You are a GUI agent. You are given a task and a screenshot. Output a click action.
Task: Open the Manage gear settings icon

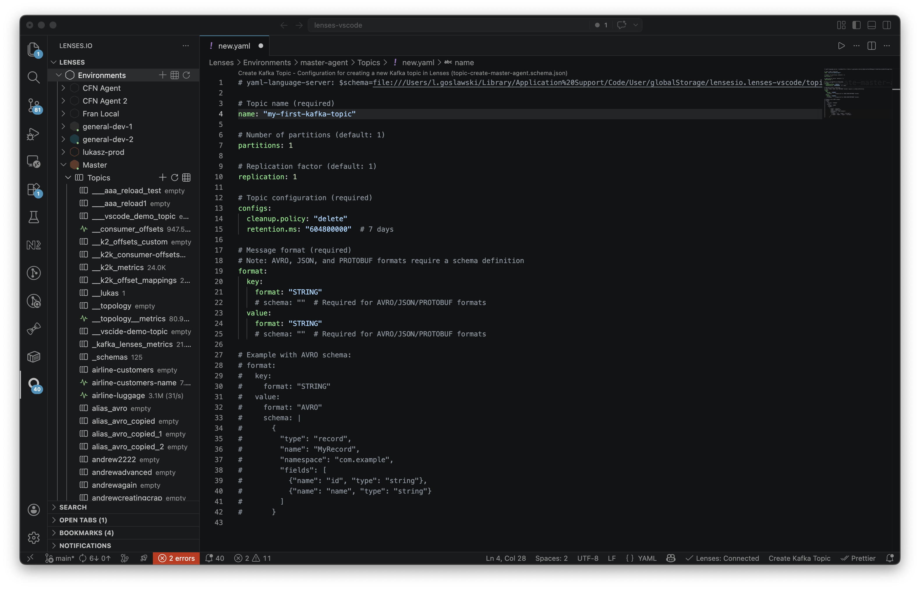click(34, 537)
